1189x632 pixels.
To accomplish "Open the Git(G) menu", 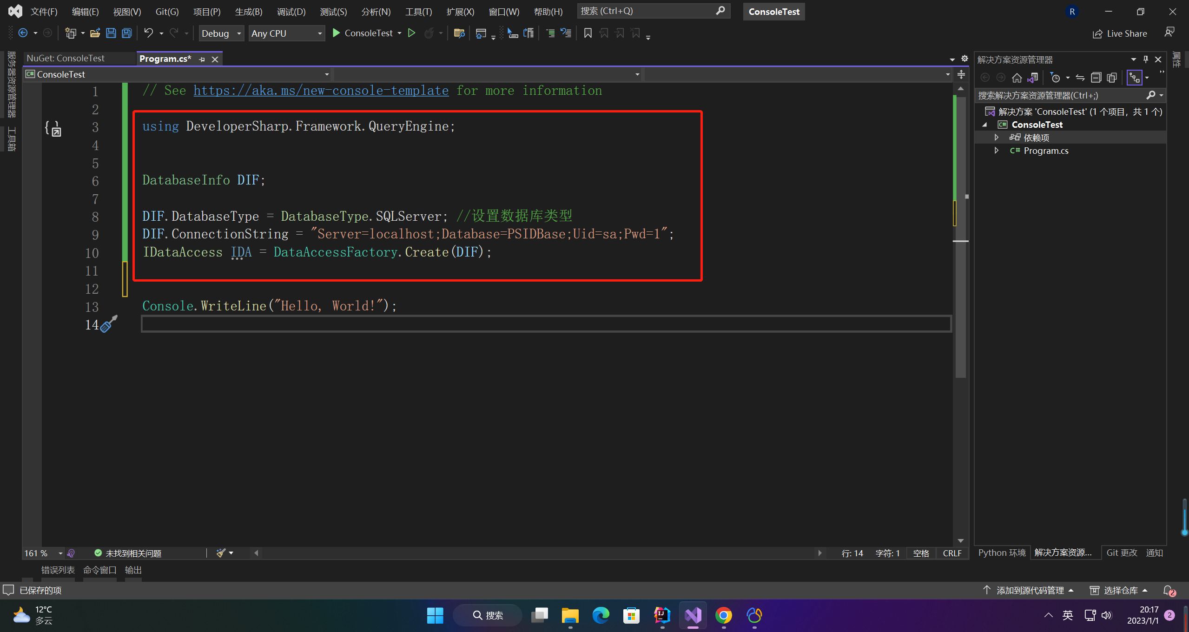I will [x=167, y=12].
